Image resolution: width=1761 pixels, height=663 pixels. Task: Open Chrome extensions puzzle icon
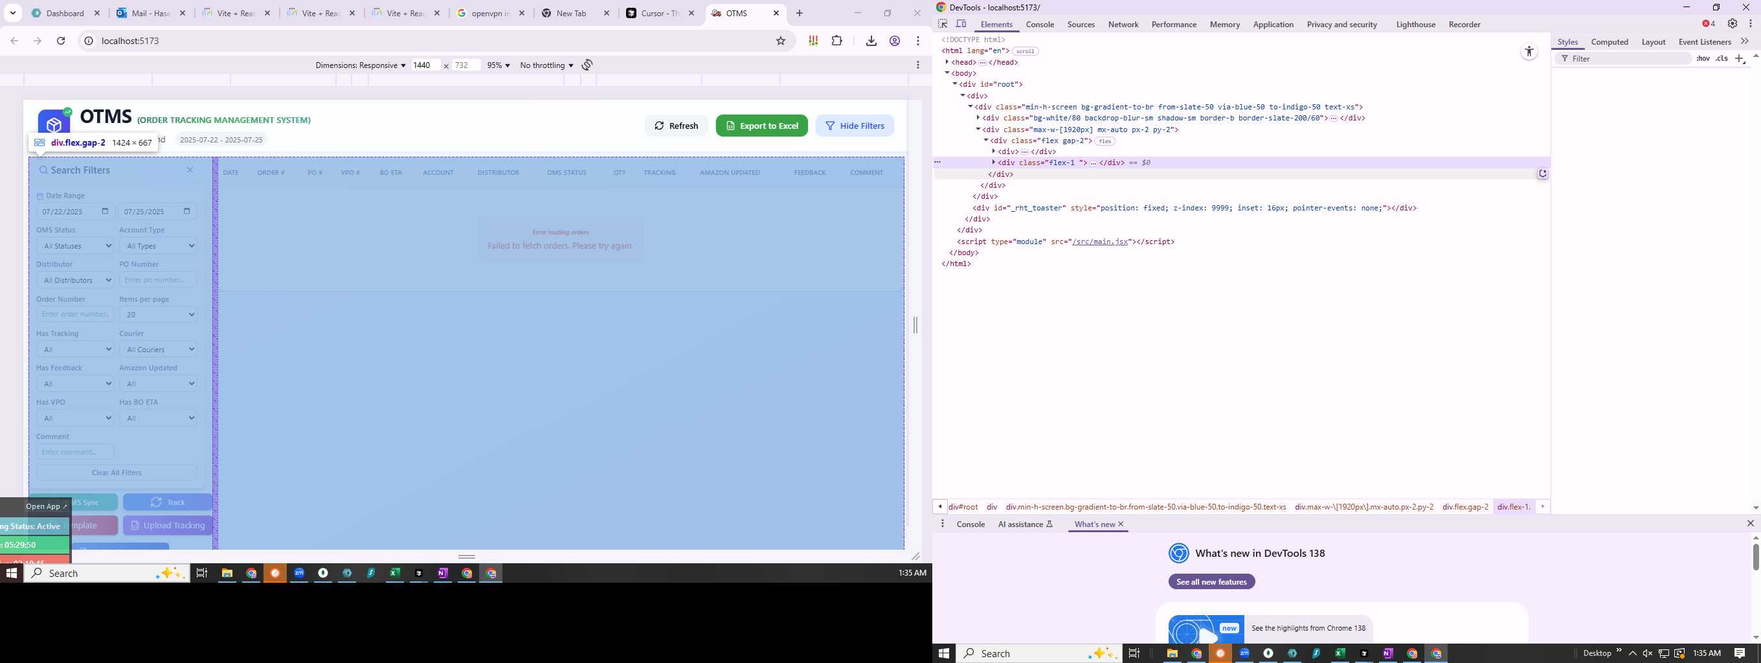[x=836, y=41]
